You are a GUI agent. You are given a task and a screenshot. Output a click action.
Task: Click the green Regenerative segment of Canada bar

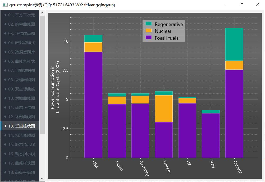pyautogui.click(x=234, y=44)
